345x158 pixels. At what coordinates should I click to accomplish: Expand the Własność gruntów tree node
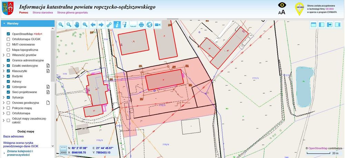3,55
